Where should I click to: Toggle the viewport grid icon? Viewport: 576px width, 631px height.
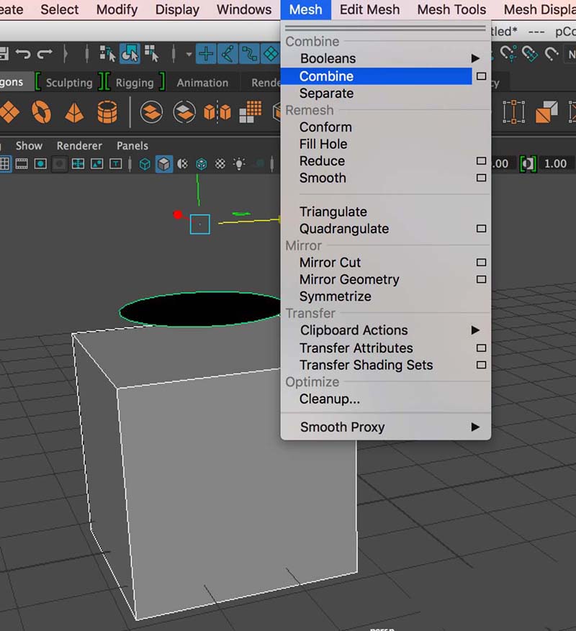tap(5, 164)
